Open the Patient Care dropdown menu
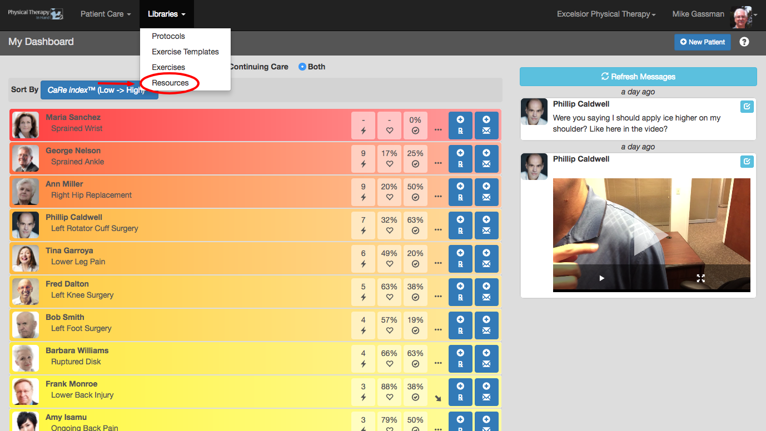The height and width of the screenshot is (431, 766). [106, 14]
